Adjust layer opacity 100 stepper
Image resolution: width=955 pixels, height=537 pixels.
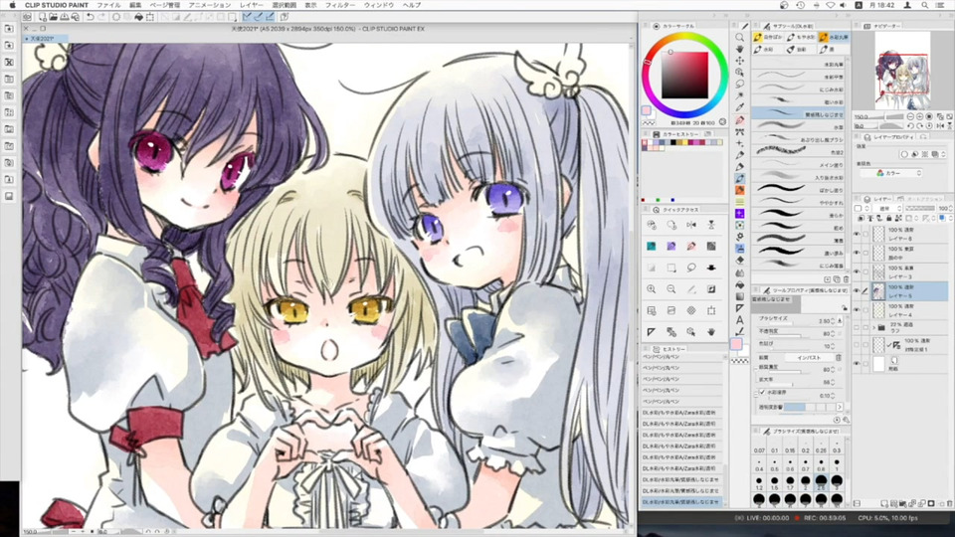951,208
